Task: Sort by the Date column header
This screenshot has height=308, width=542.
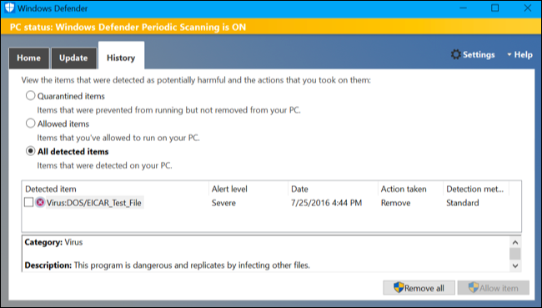Action: (333, 189)
